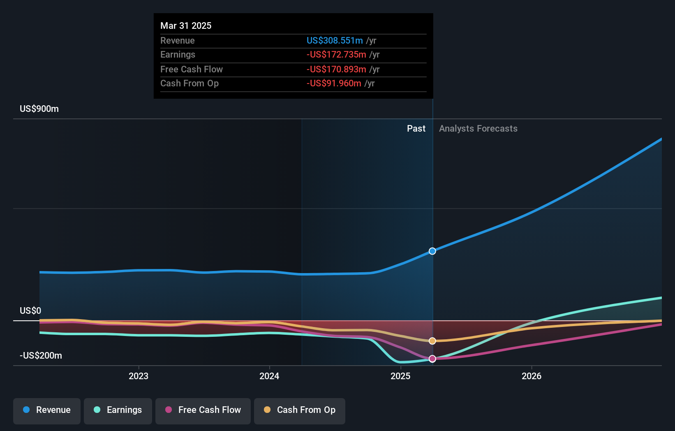Select the blue Revenue data point marker
The width and height of the screenshot is (675, 431).
(432, 251)
